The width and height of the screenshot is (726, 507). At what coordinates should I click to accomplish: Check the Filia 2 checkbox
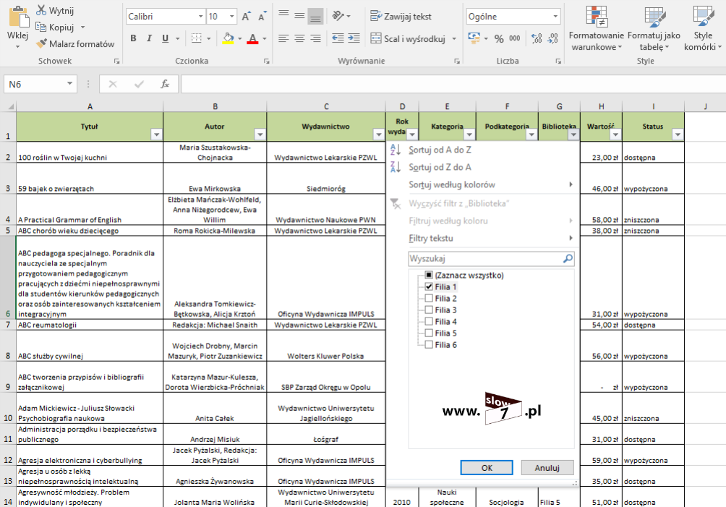[x=429, y=298]
